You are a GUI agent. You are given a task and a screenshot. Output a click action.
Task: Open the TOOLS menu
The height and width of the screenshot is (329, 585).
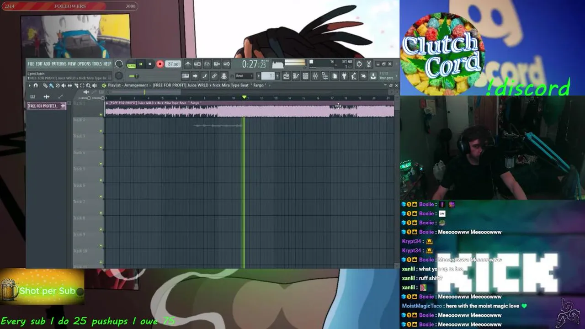[x=97, y=64]
